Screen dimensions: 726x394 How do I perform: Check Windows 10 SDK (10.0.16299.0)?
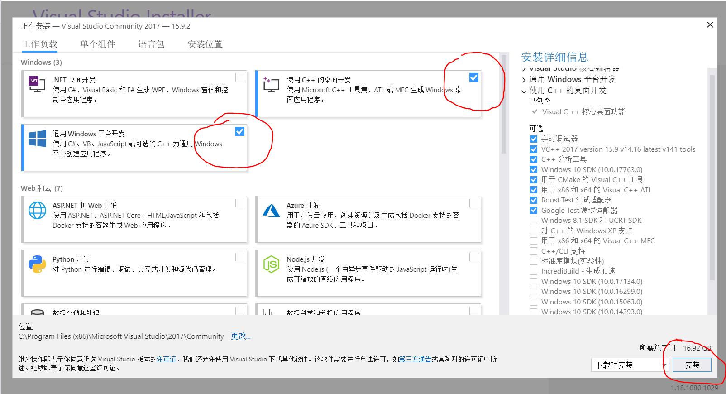pyautogui.click(x=534, y=292)
